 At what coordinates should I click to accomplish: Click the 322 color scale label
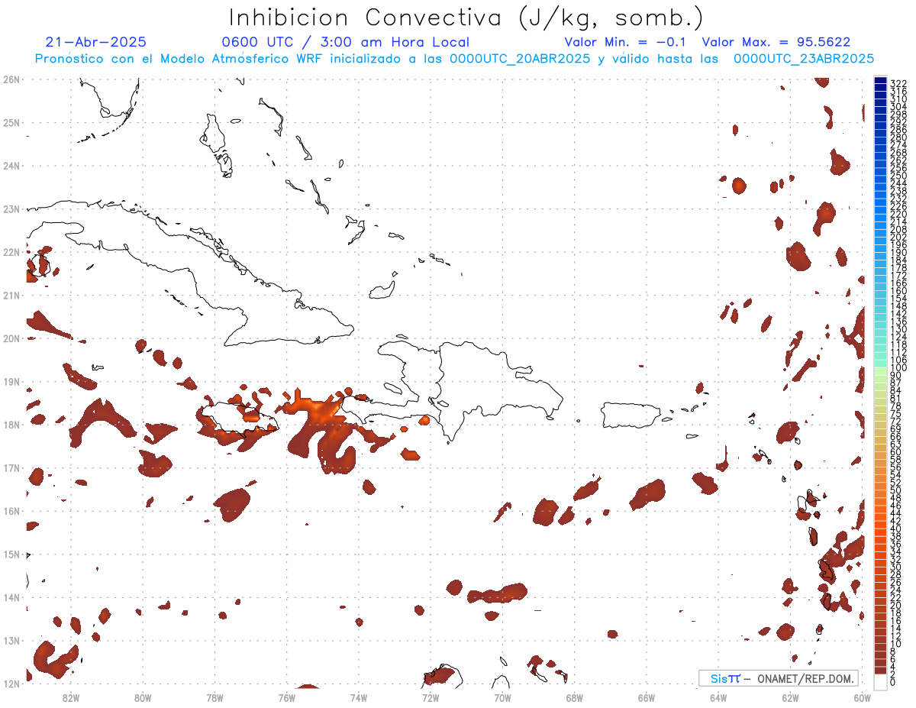[x=898, y=83]
